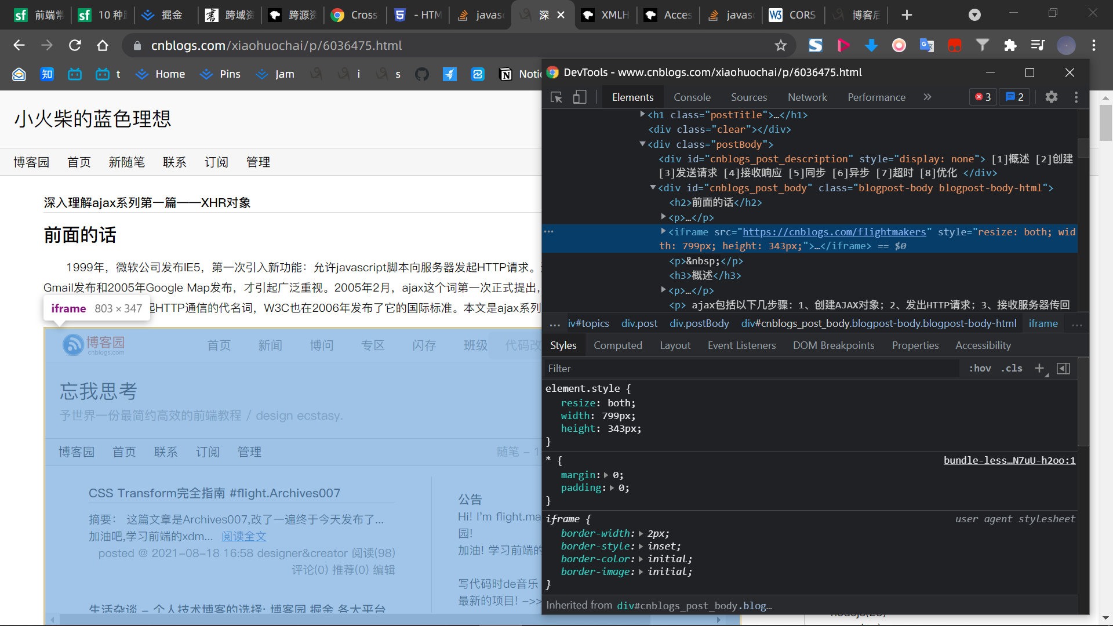Open the Layout tab
The width and height of the screenshot is (1113, 626).
pyautogui.click(x=675, y=345)
